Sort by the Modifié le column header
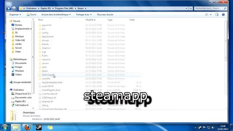 (x=91, y=20)
